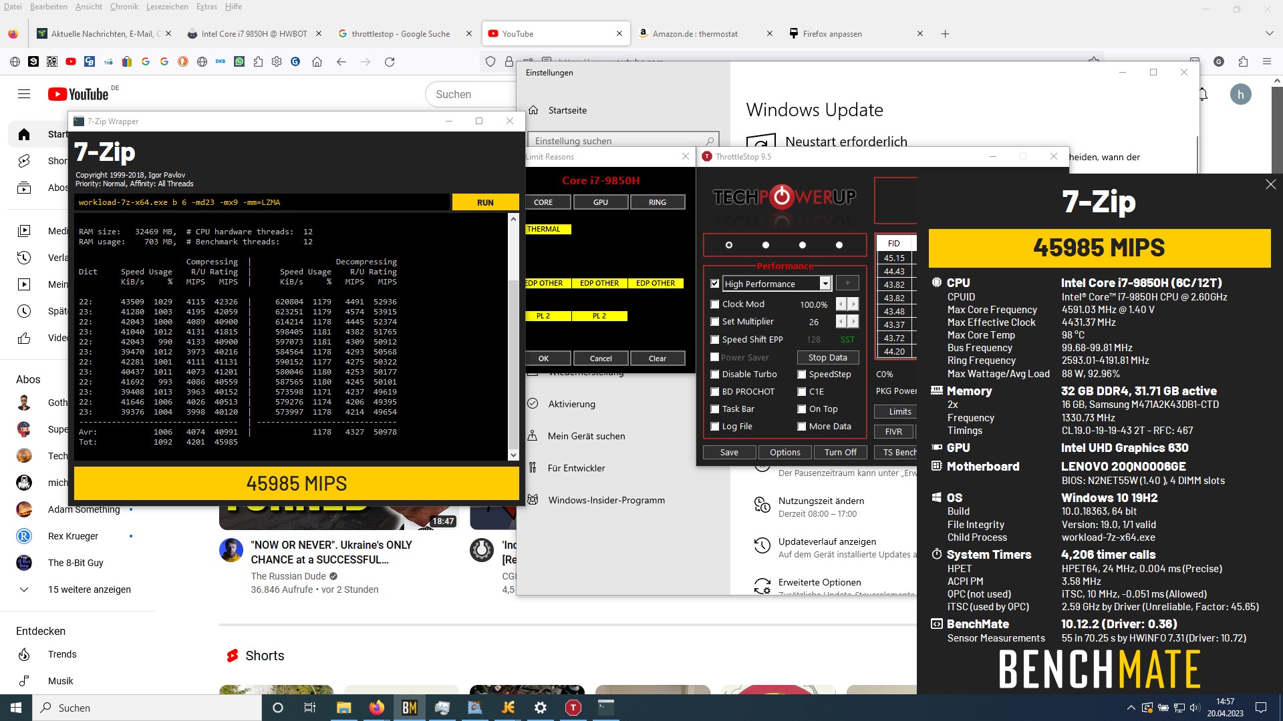Go back with the Firefox back arrow
Image resolution: width=1283 pixels, height=721 pixels.
[341, 61]
